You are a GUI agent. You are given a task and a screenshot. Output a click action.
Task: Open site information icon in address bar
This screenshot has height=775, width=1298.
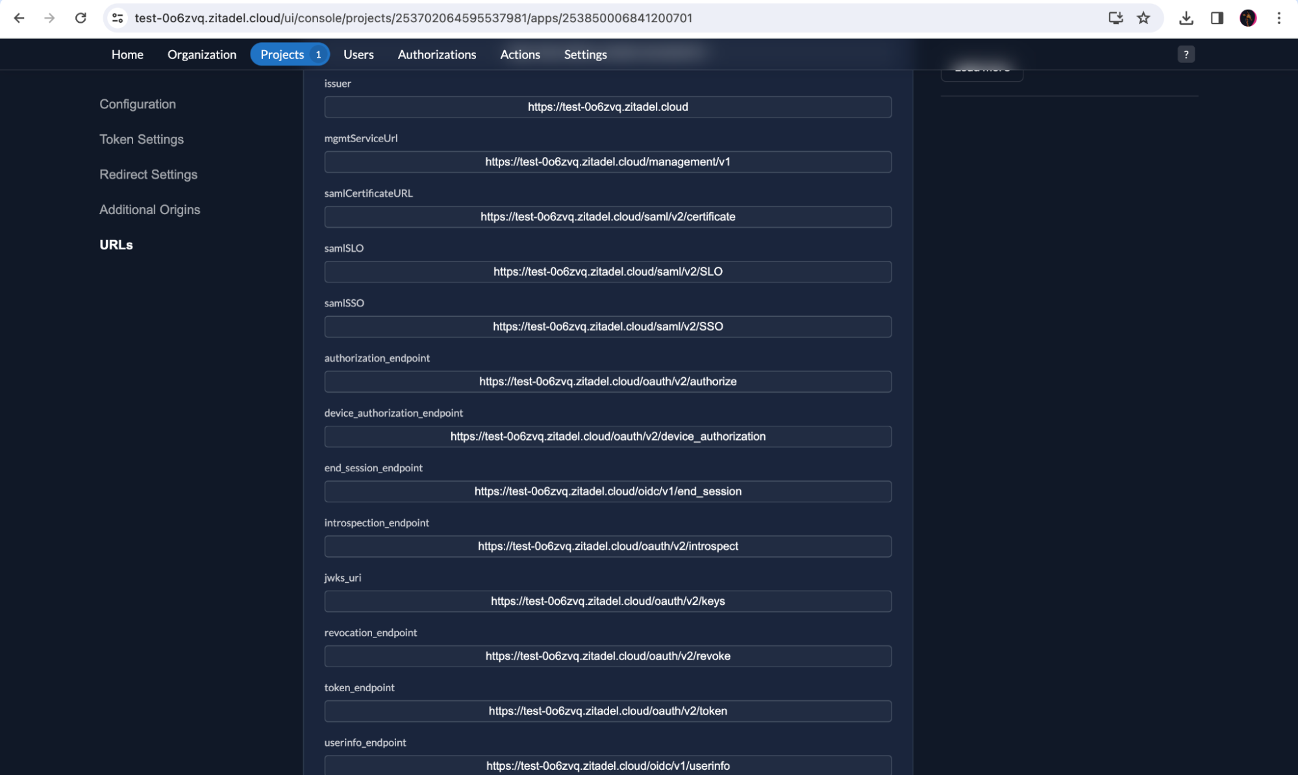coord(118,18)
